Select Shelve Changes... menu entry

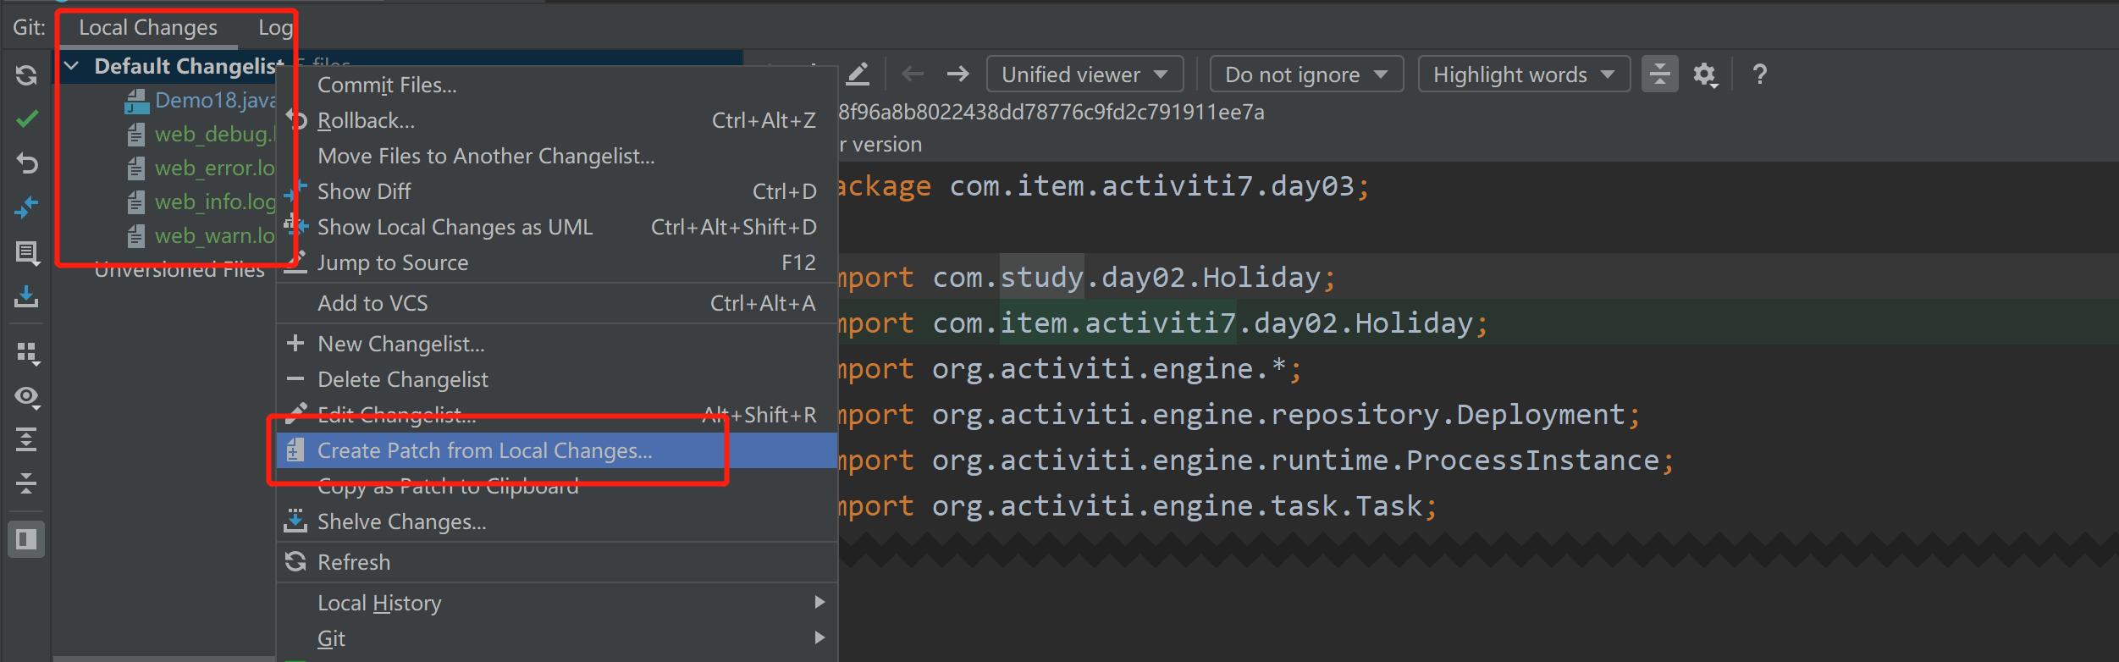(x=557, y=521)
